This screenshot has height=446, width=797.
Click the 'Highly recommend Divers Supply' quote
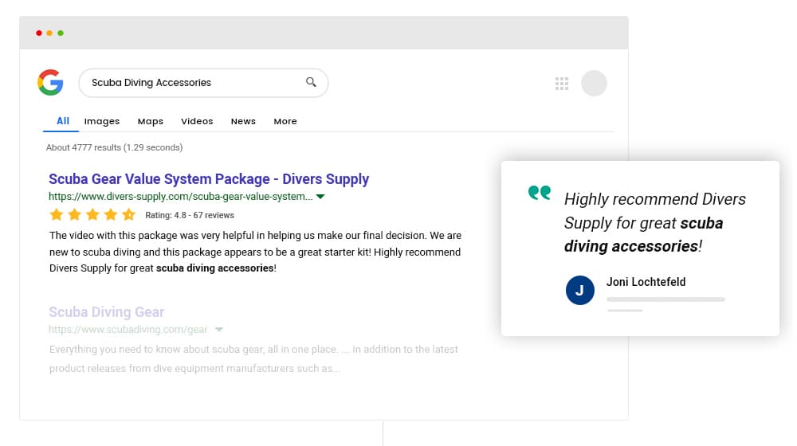[655, 222]
